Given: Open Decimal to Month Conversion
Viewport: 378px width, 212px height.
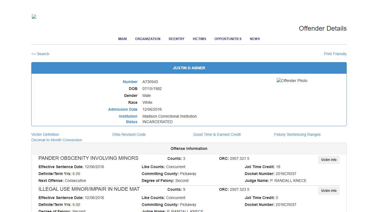Looking at the screenshot, I should pos(57,140).
